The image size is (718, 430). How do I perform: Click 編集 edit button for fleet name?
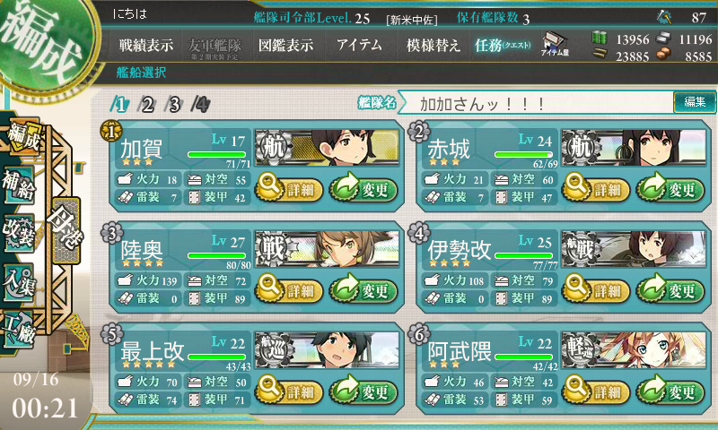pyautogui.click(x=694, y=102)
